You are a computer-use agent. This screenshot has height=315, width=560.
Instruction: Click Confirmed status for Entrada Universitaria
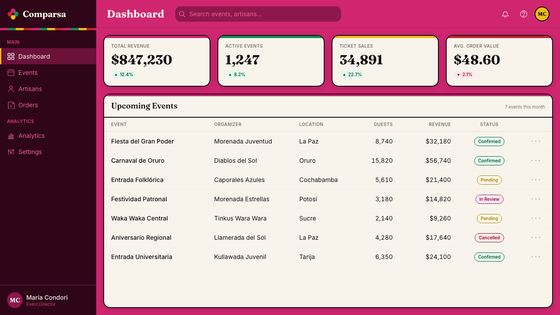(x=489, y=257)
